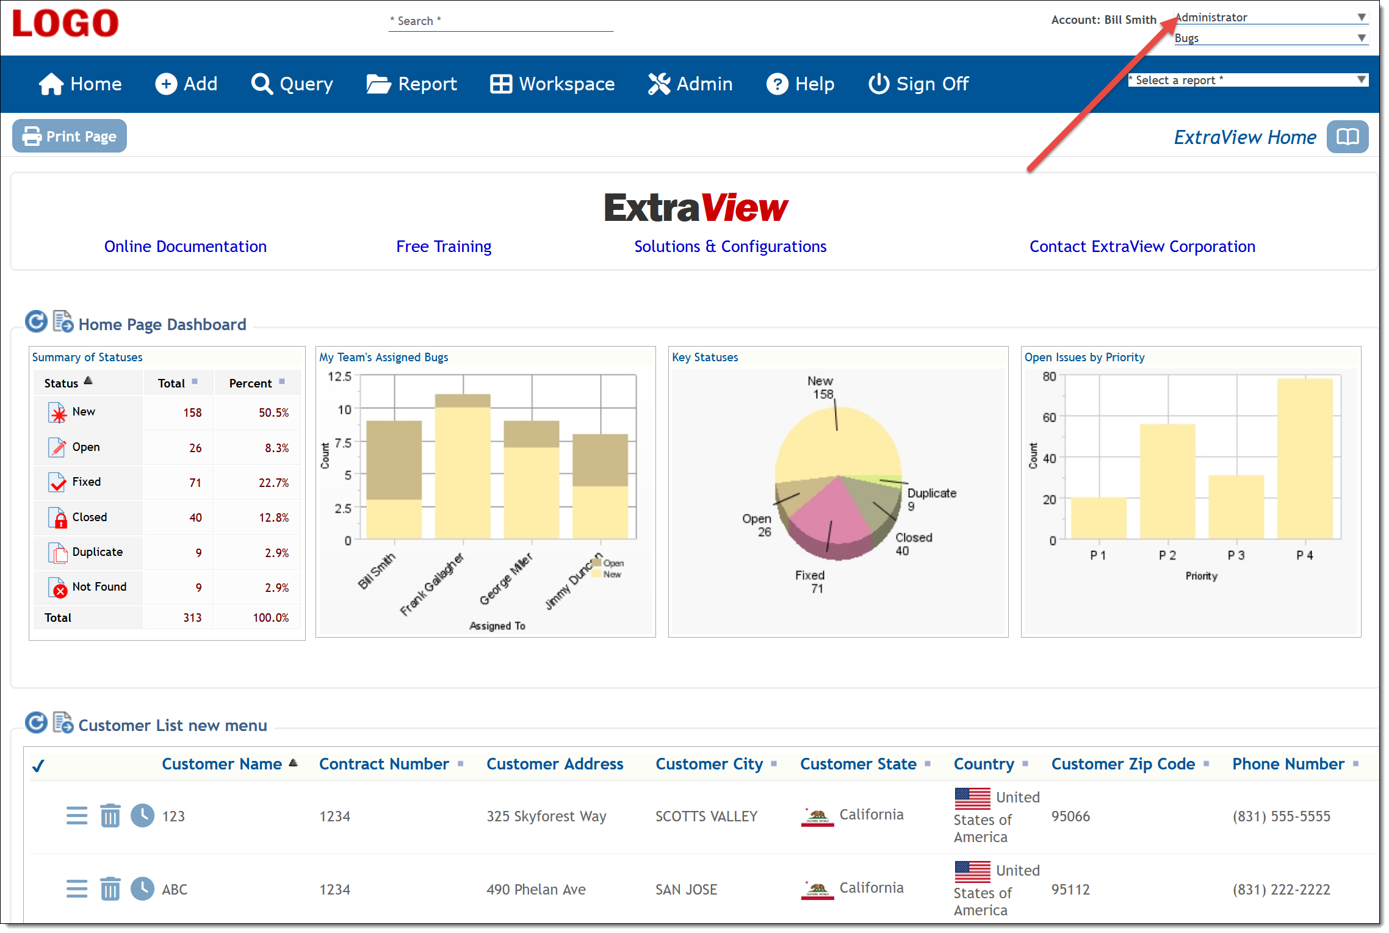Click the P 2 bar in priority chart
This screenshot has height=933, width=1389.
(x=1167, y=481)
